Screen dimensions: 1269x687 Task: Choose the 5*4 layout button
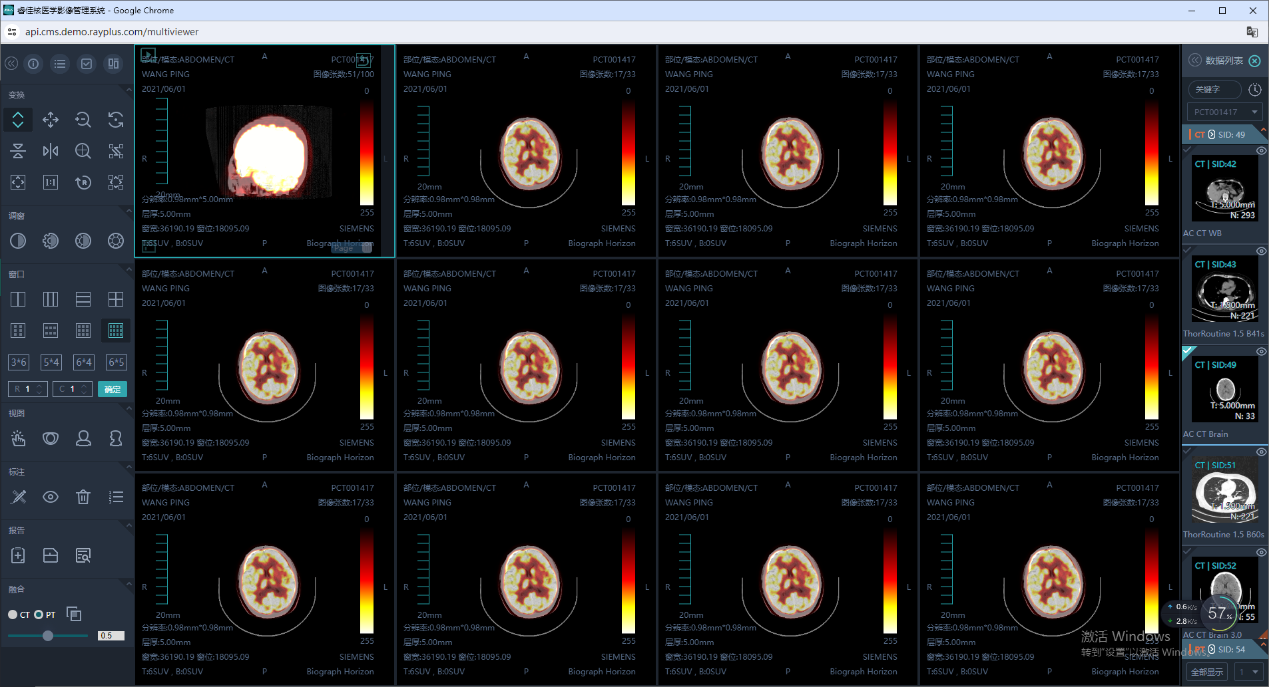click(x=51, y=362)
